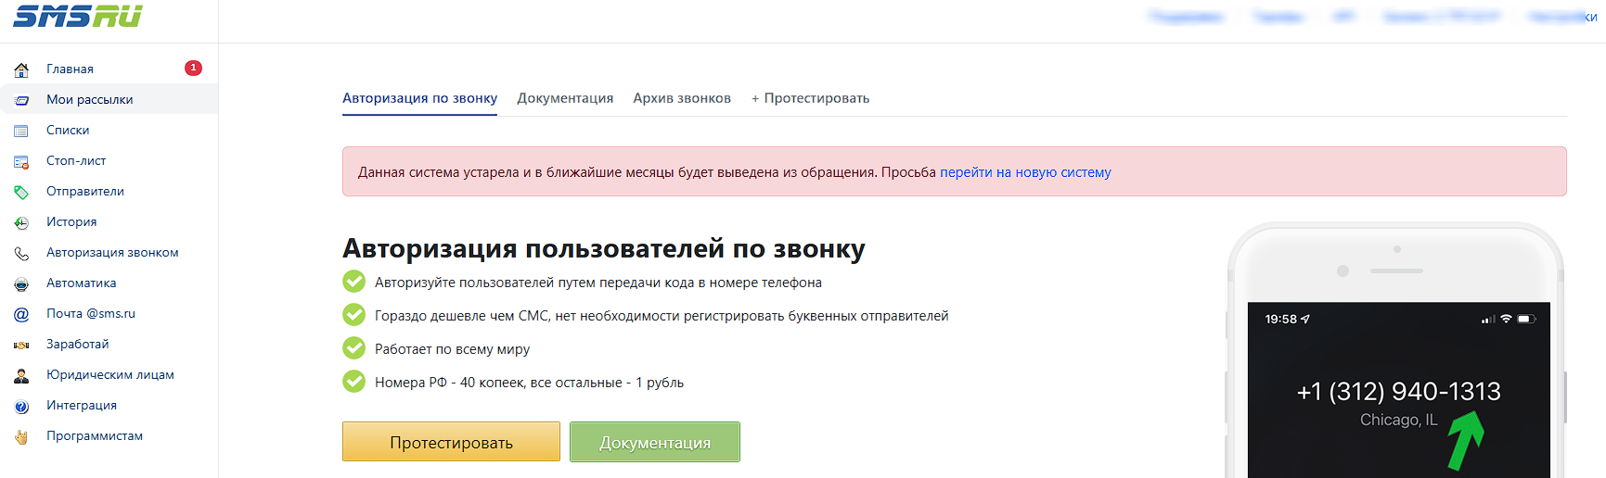Click the phone handset icon beside Авторизация звонком

point(21,253)
